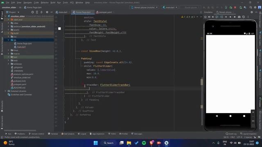
Task: Expand the build folder
Action: pos(8,33)
